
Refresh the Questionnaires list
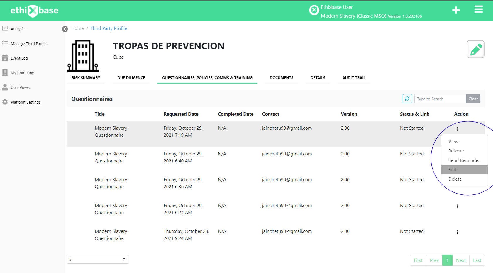(x=407, y=99)
